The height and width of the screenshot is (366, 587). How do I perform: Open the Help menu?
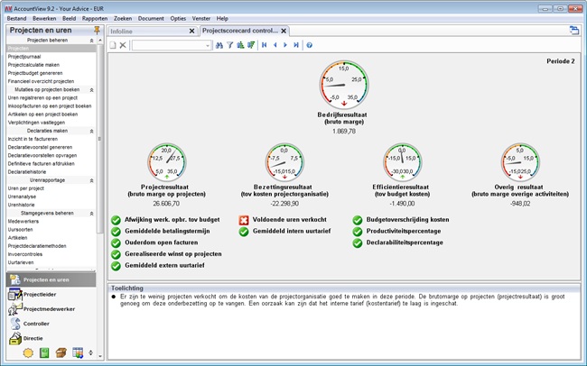click(222, 18)
